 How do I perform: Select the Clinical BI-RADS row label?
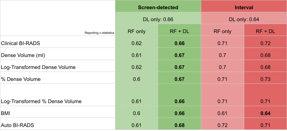click(x=21, y=43)
